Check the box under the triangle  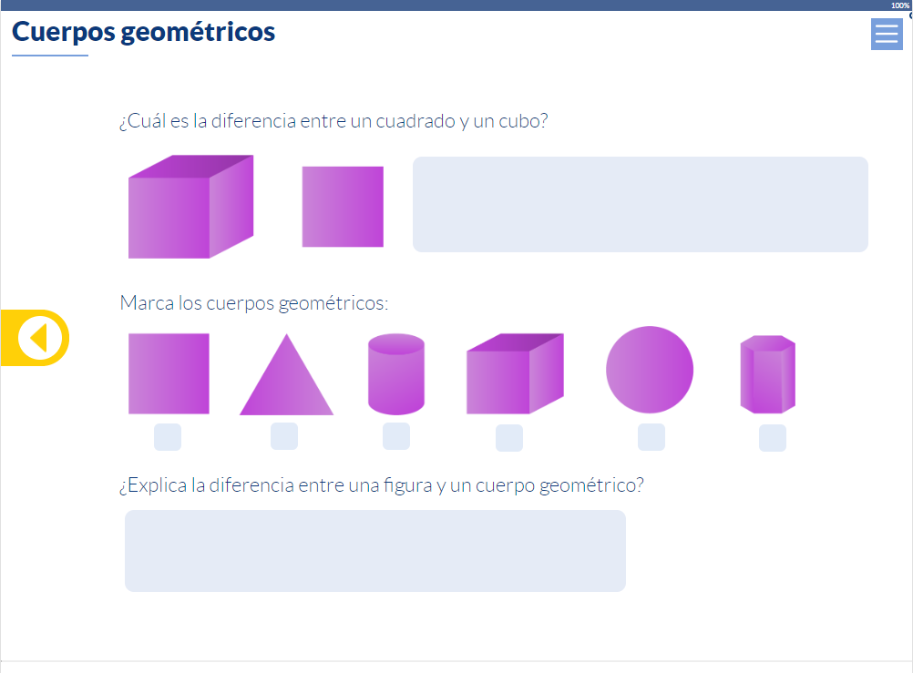[284, 436]
